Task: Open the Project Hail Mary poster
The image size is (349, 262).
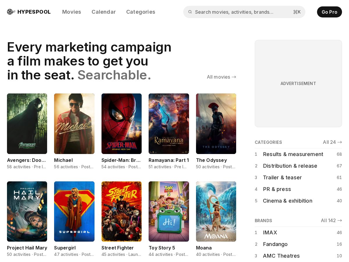Action: pos(27,211)
